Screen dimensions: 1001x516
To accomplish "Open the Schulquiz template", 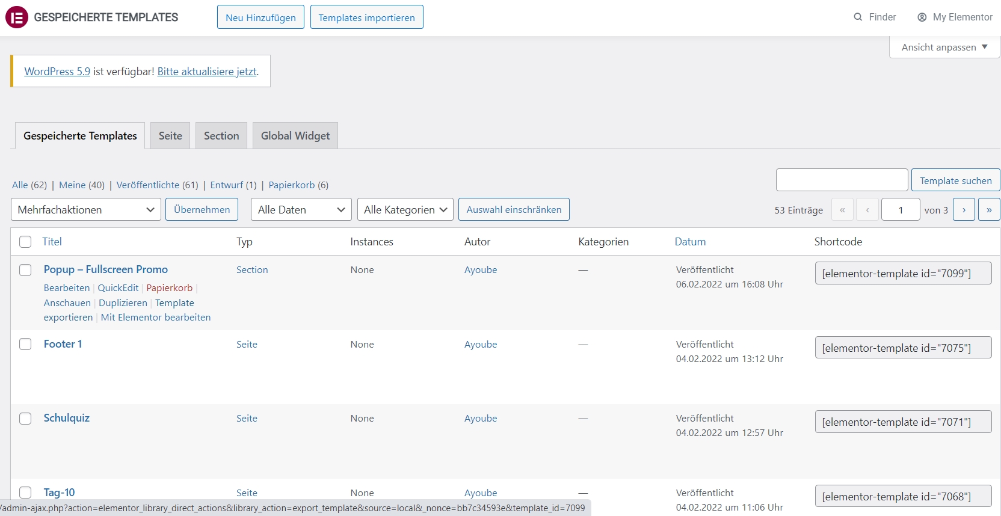I will (67, 418).
